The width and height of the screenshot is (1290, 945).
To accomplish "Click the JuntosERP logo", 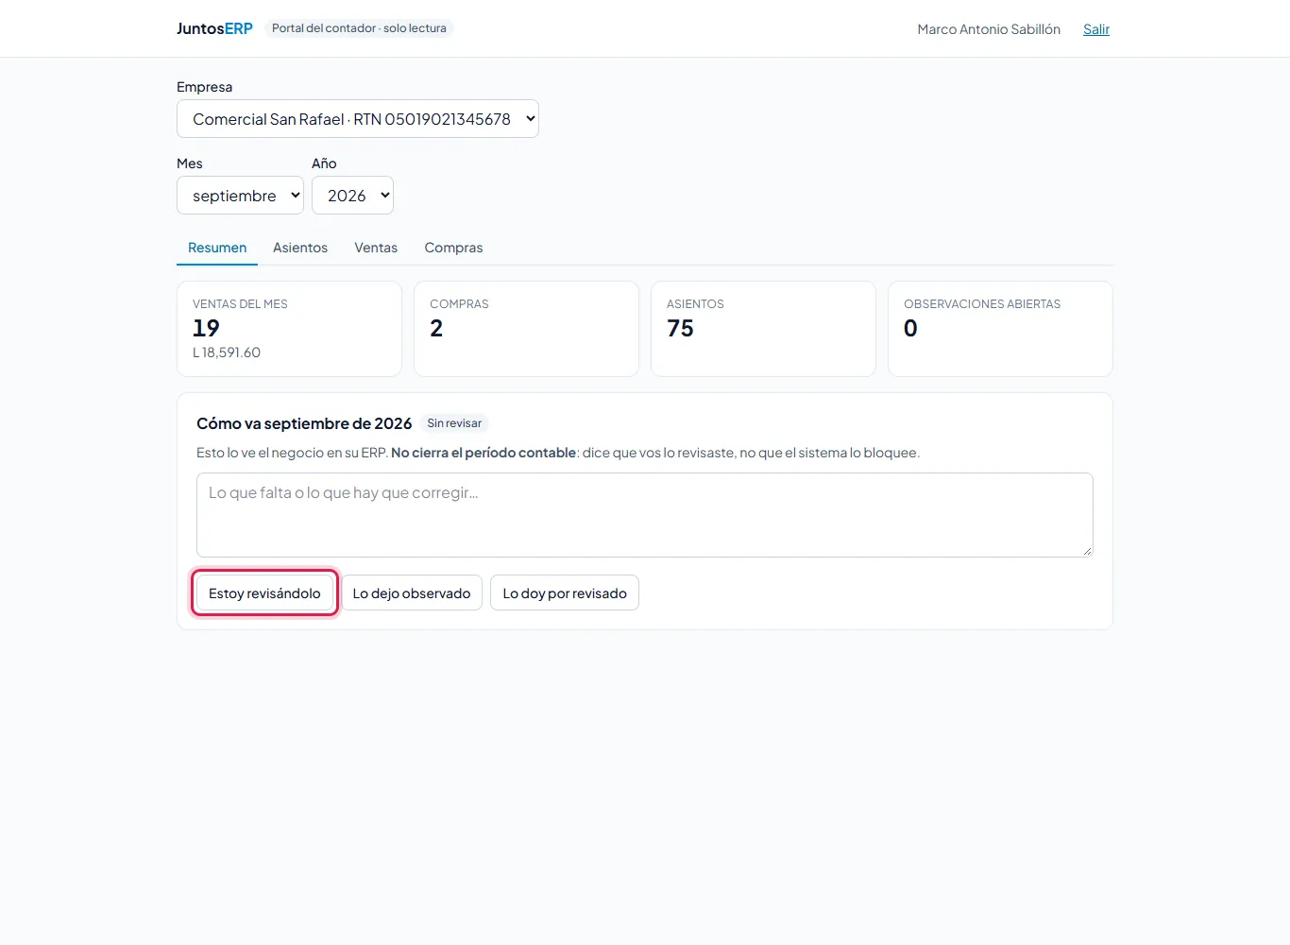I will tap(214, 28).
